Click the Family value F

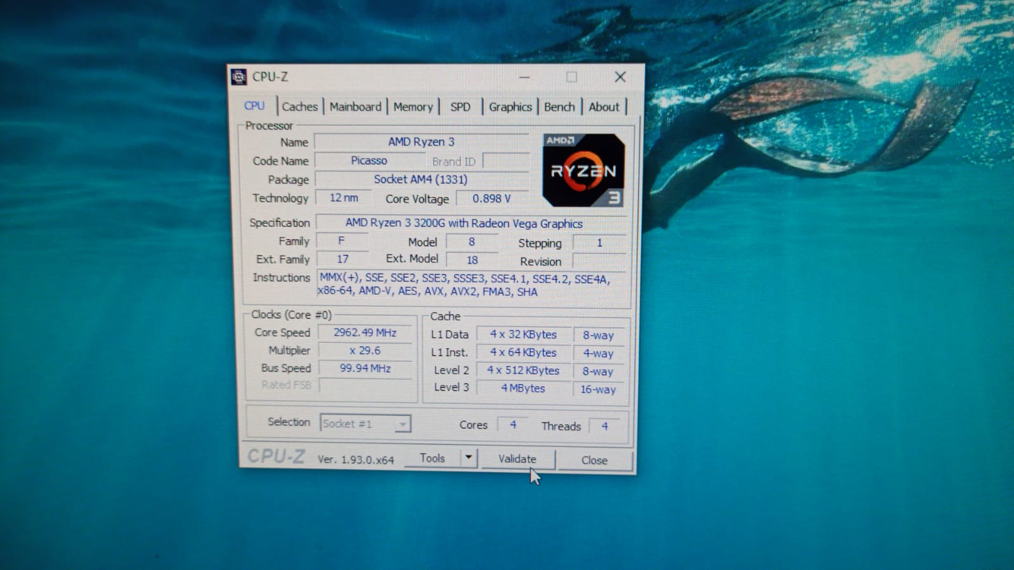pos(342,241)
